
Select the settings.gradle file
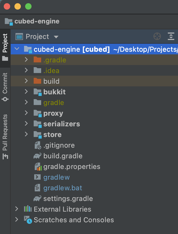tap(68, 199)
